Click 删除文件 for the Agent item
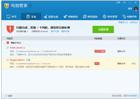The height and width of the screenshot is (99, 140). (121, 63)
